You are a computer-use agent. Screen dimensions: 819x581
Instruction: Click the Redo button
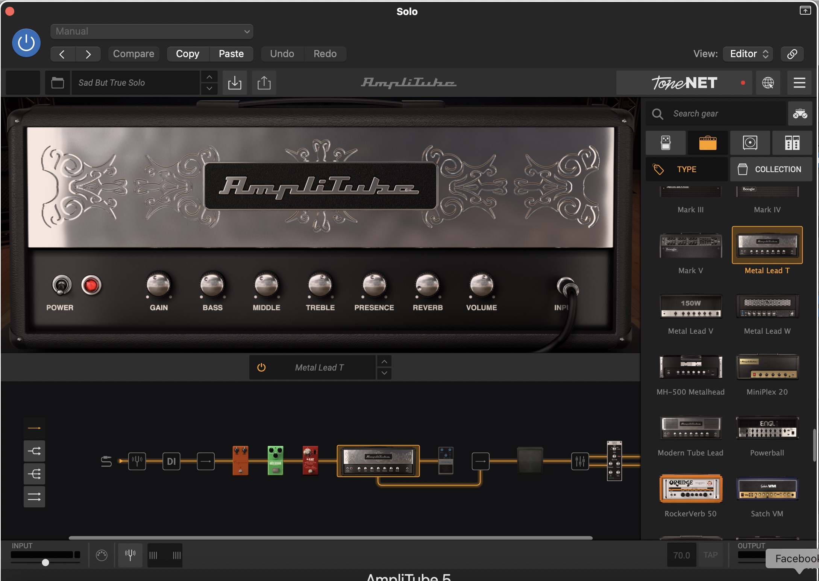click(325, 54)
